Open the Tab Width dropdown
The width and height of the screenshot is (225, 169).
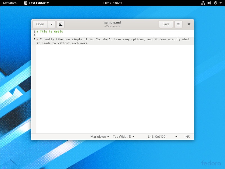coord(123,137)
